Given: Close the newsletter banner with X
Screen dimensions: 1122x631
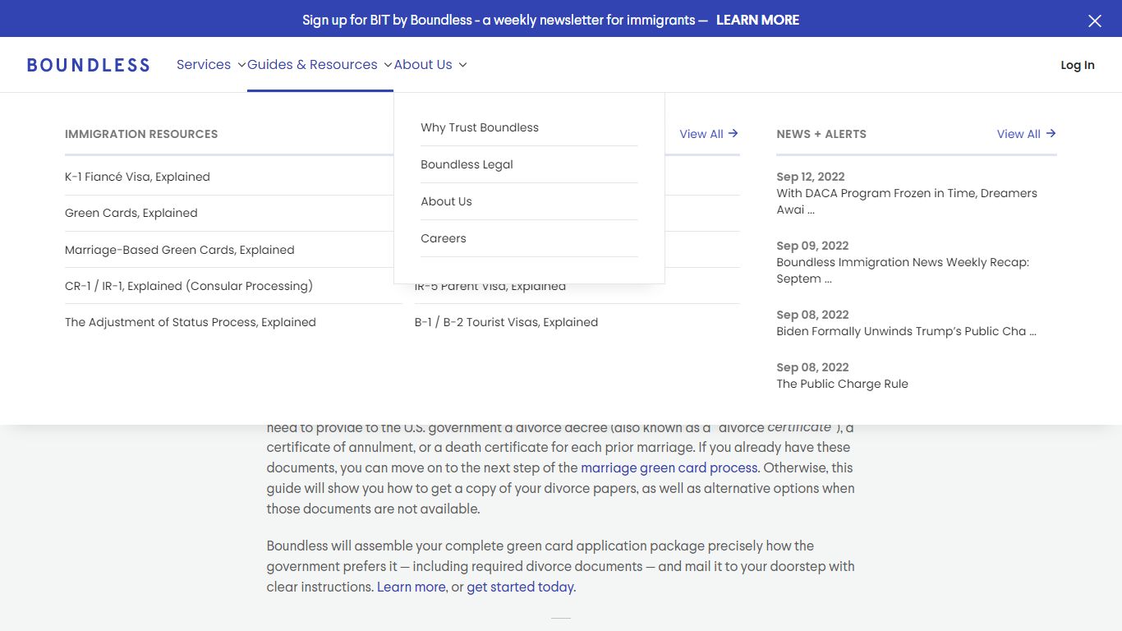Looking at the screenshot, I should point(1095,21).
